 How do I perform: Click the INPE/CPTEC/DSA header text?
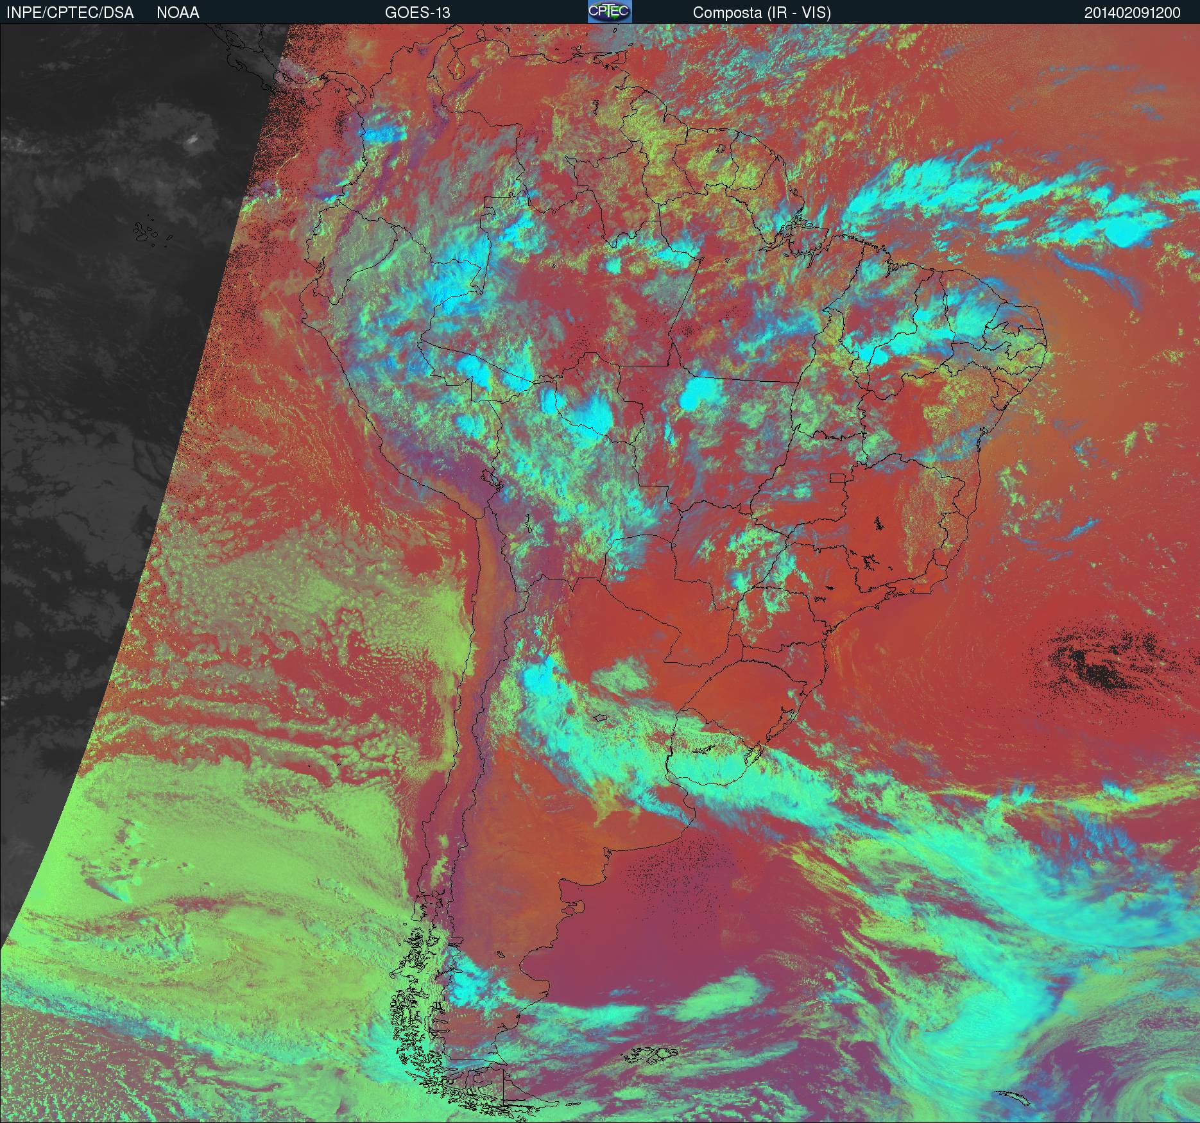(70, 13)
